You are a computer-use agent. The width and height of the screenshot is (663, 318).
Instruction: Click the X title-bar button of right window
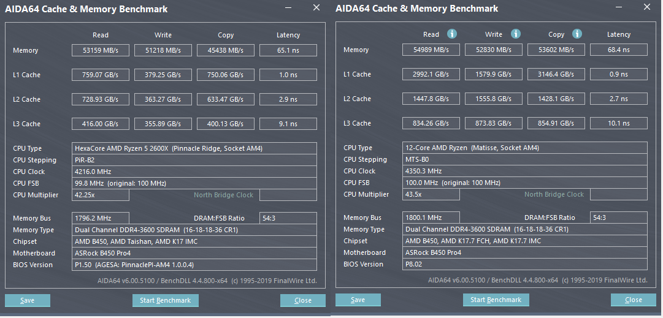pyautogui.click(x=647, y=7)
